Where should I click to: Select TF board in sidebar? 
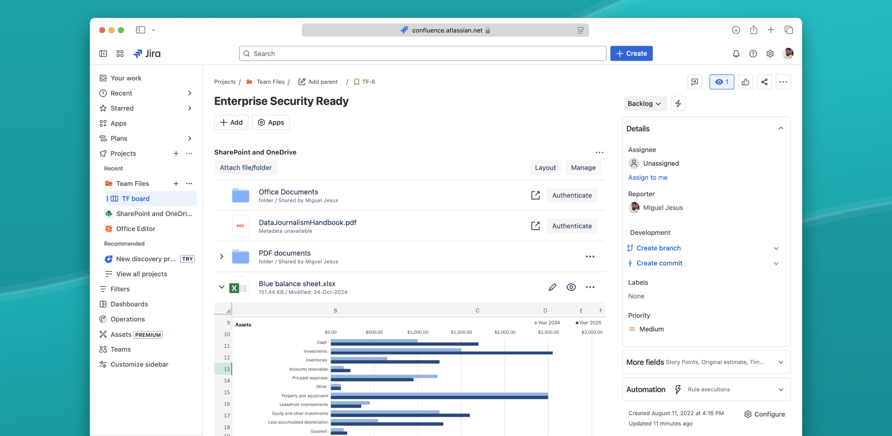pos(151,199)
